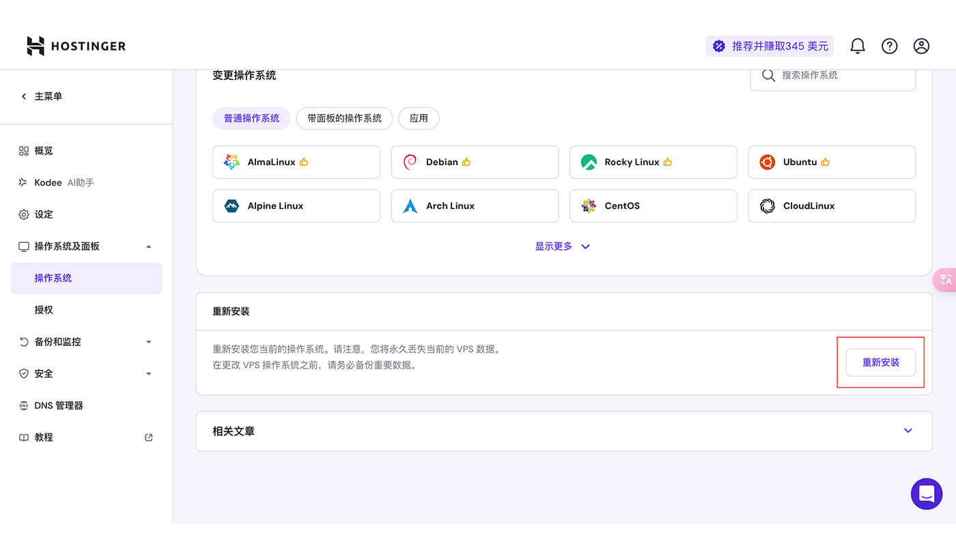Expand the 安全 menu arrow
This screenshot has height=546, width=956.
(149, 373)
